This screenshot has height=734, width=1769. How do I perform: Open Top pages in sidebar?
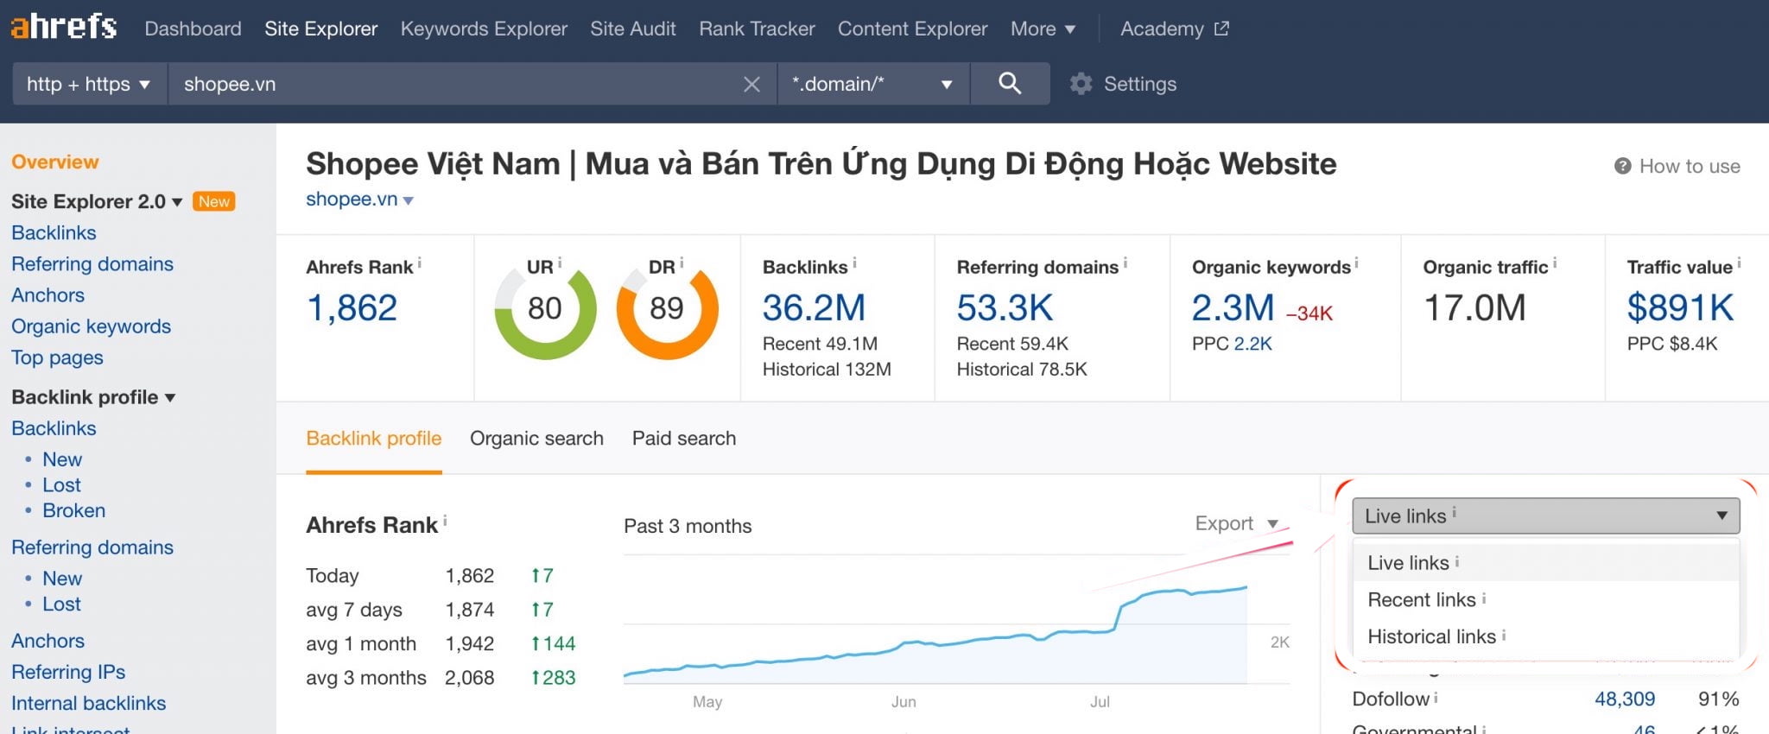coord(57,358)
